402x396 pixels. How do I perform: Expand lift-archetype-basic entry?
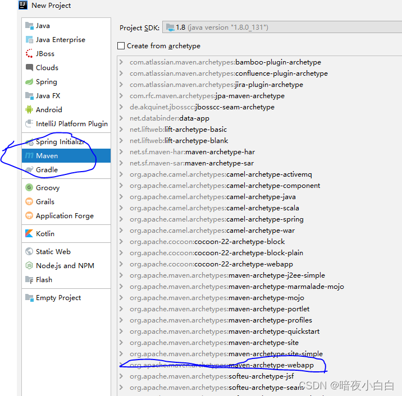pyautogui.click(x=121, y=130)
